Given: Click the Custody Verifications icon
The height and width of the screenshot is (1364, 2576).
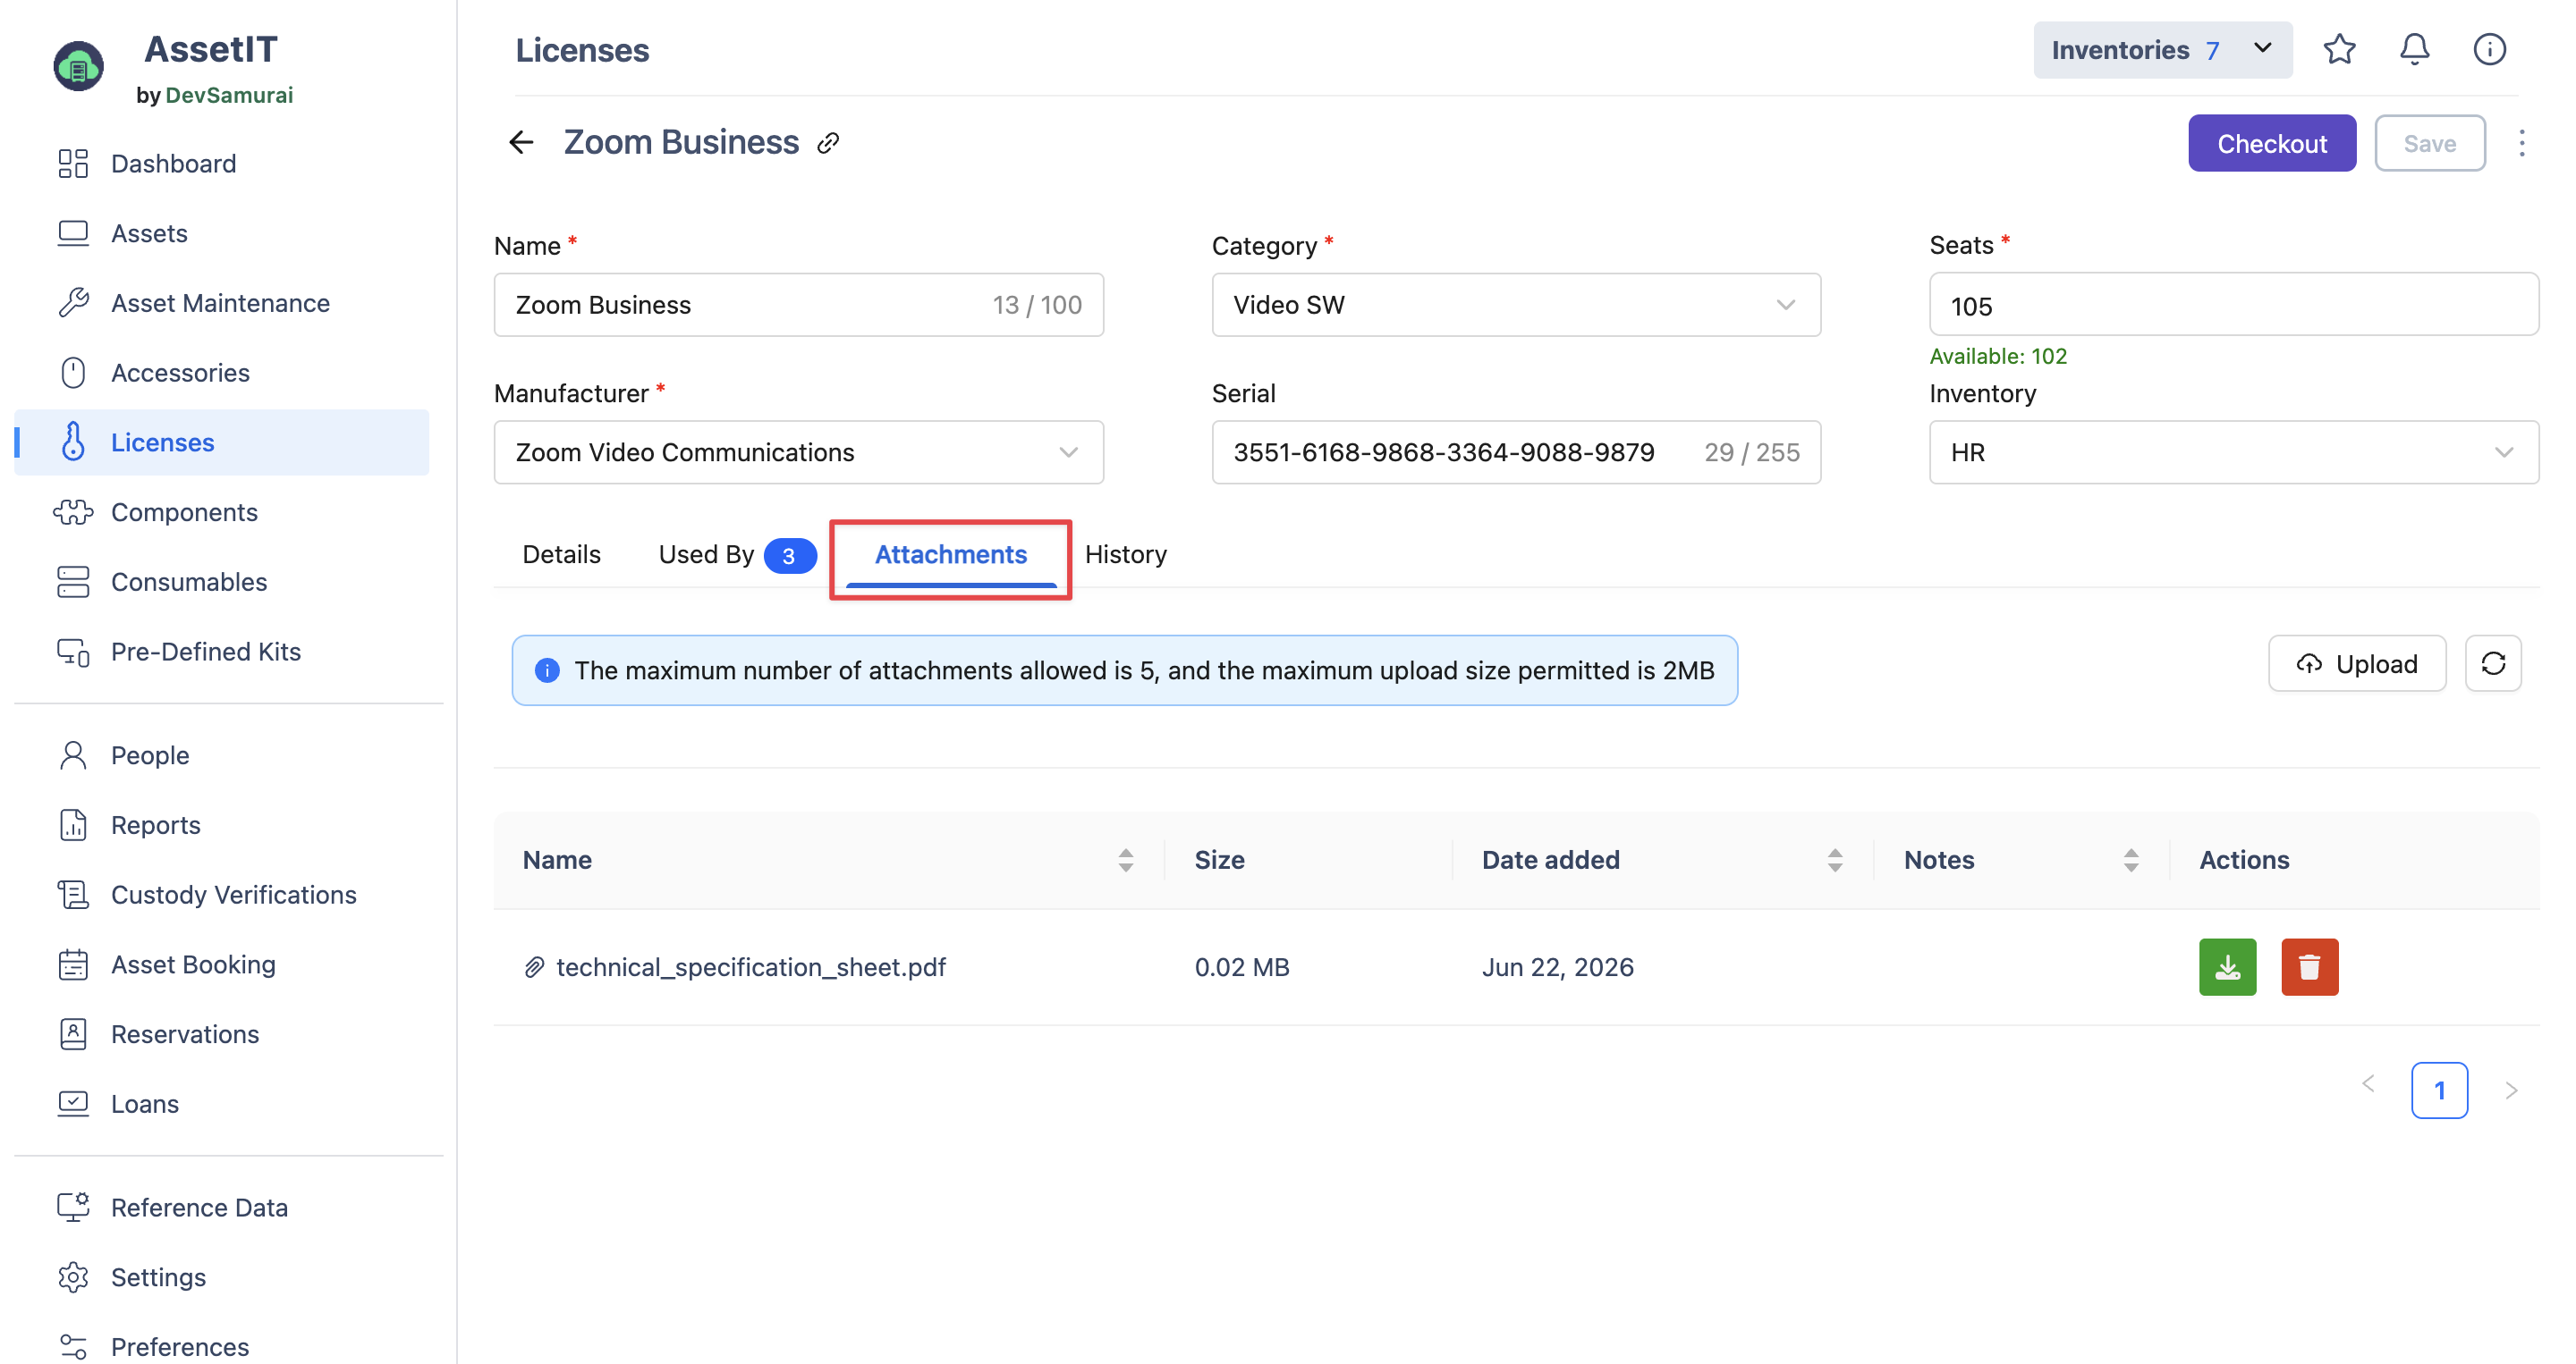Looking at the screenshot, I should point(73,895).
